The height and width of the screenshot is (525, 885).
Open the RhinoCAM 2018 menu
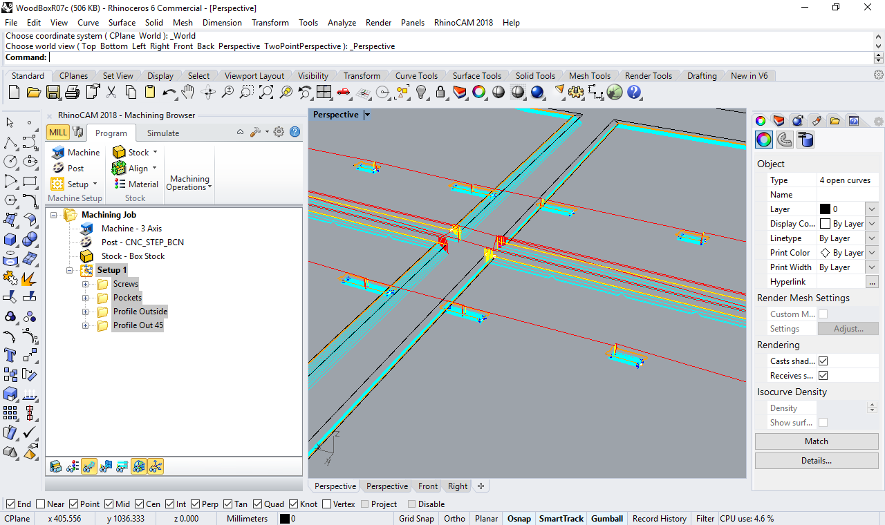(x=463, y=22)
